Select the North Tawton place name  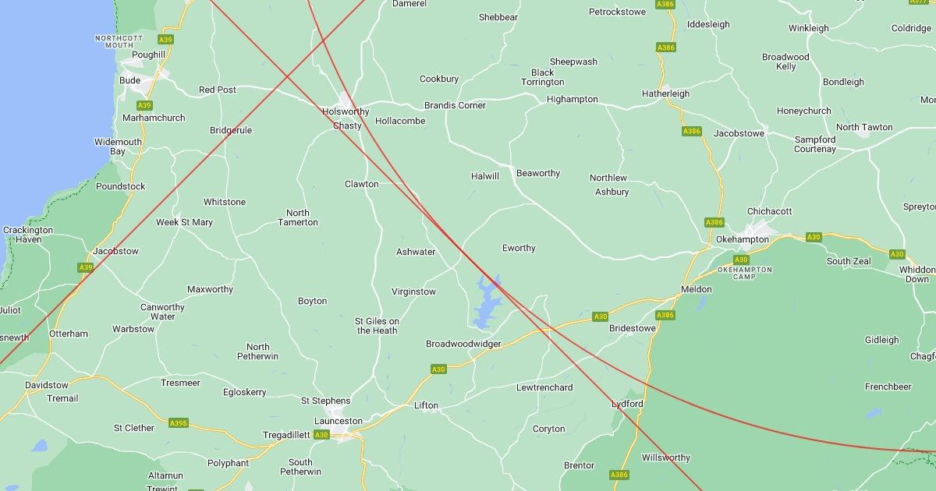[x=864, y=127]
